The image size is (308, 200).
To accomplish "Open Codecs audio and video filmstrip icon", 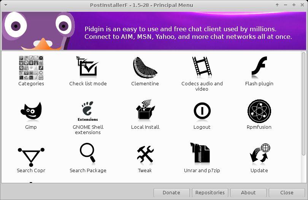I will [x=202, y=66].
